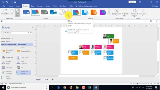Choose the purple variant
Image resolution: width=160 pixels, height=90 pixels.
click(103, 12)
